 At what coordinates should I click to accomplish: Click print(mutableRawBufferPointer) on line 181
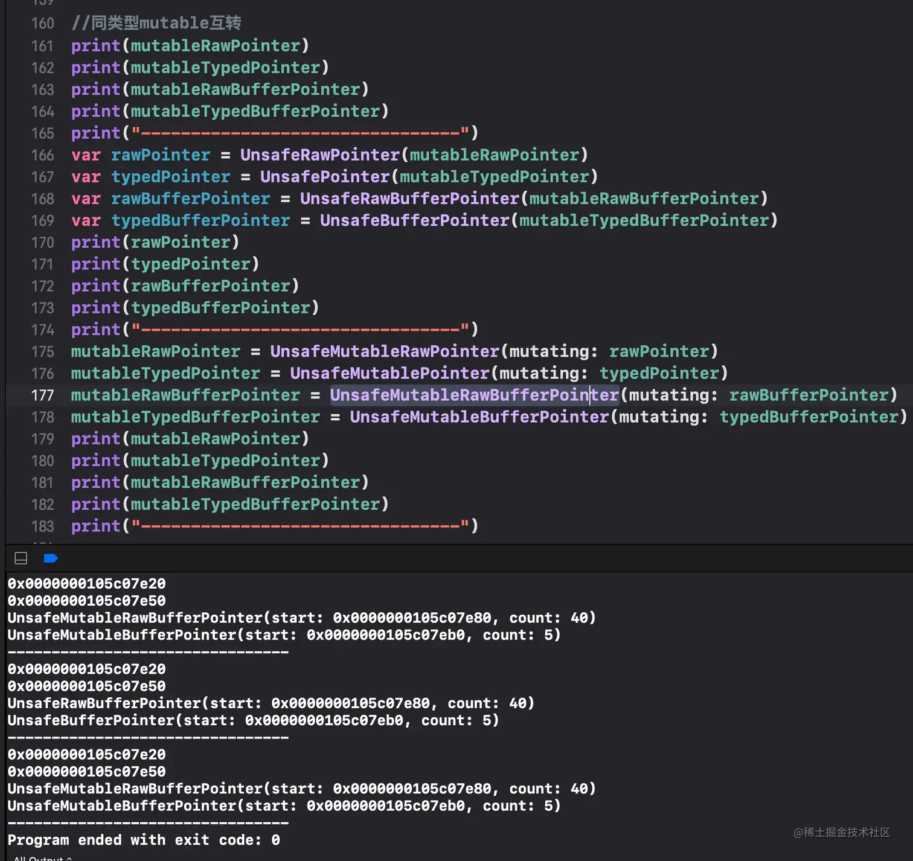pyautogui.click(x=220, y=482)
